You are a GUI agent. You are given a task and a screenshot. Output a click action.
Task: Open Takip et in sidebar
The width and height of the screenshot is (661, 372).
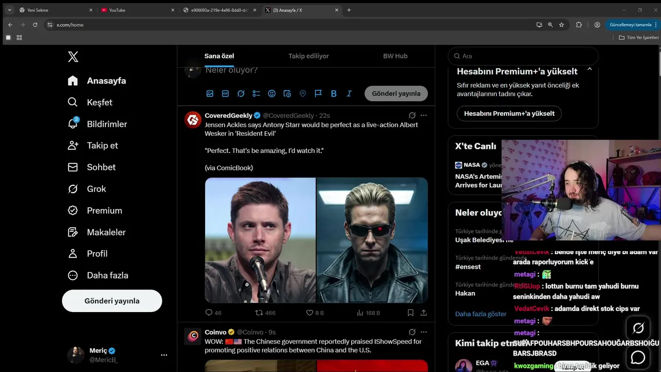tap(93, 146)
